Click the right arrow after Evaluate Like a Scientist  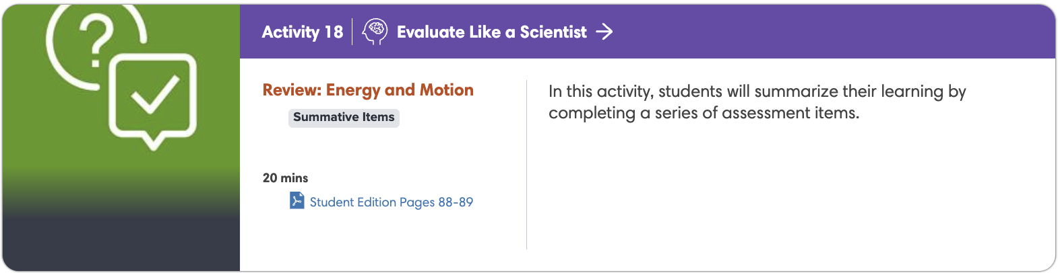tap(604, 32)
